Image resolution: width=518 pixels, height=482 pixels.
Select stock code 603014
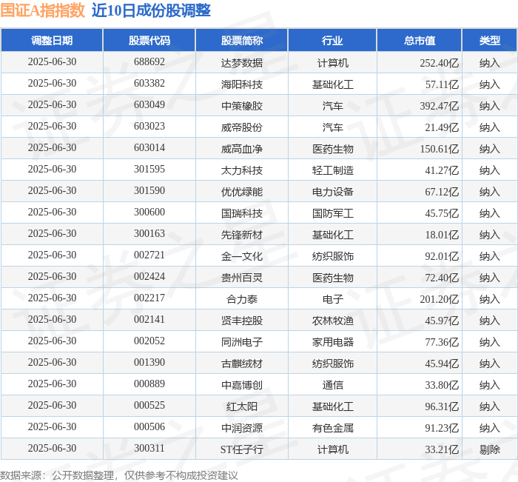(x=149, y=148)
